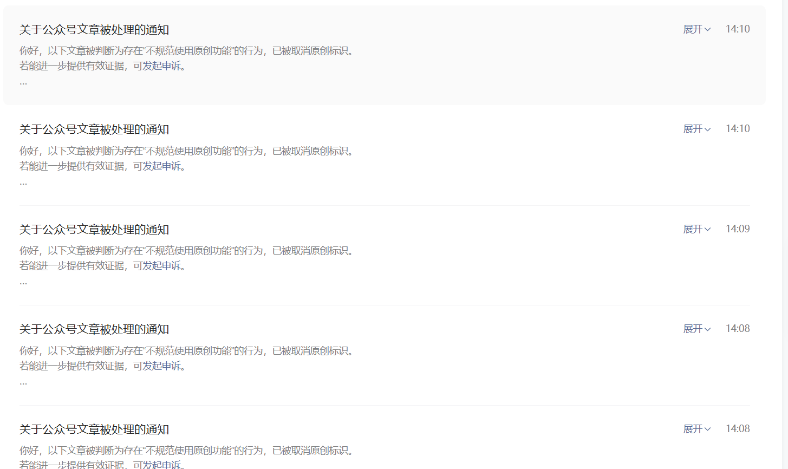Expand the second, non-highlighted 14:10 notification
This screenshot has width=788, height=469.
696,129
